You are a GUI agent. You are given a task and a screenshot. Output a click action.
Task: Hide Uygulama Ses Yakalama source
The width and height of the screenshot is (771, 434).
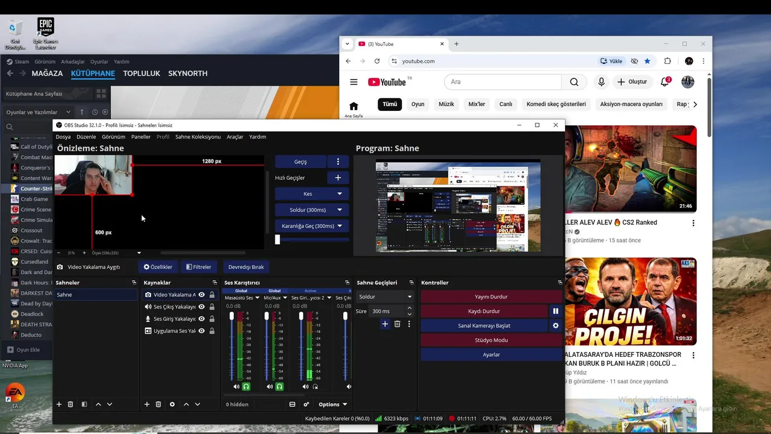point(201,331)
